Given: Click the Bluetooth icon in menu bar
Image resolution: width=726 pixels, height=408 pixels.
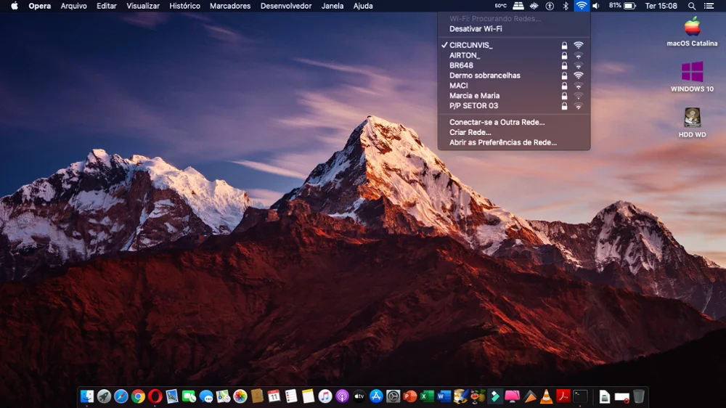Looking at the screenshot, I should [566, 6].
